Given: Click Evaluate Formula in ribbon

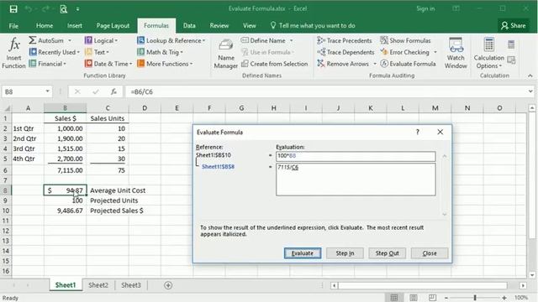Looking at the screenshot, I should coord(408,64).
